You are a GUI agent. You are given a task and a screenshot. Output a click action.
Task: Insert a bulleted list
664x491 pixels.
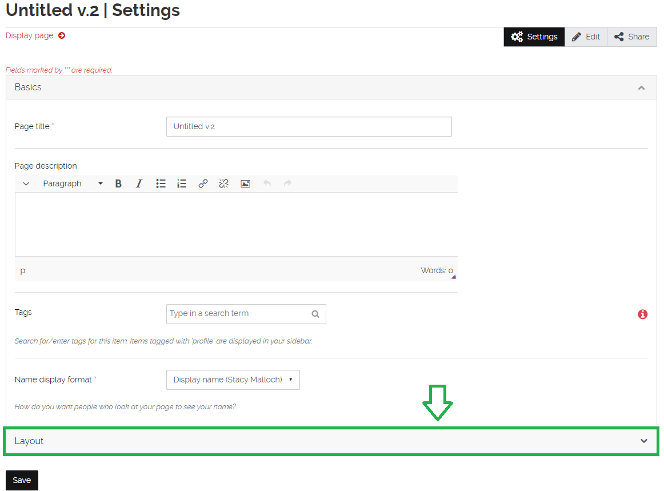click(161, 183)
